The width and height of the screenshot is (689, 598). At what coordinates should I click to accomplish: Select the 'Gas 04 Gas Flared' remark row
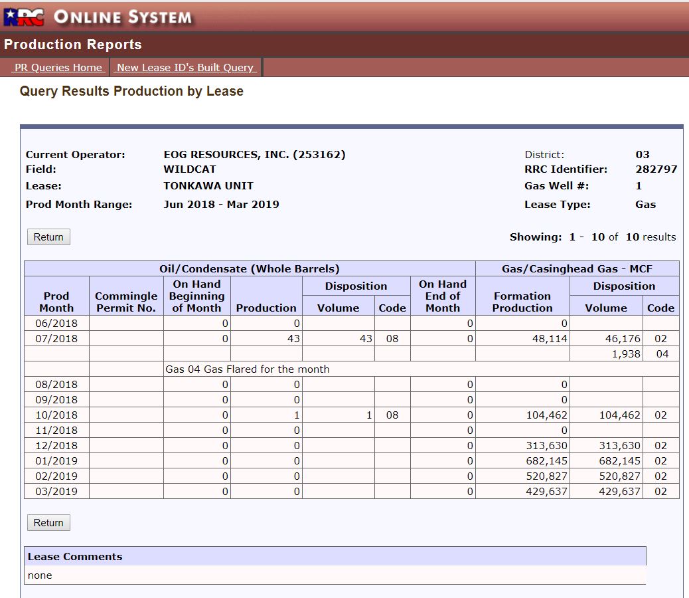point(247,369)
